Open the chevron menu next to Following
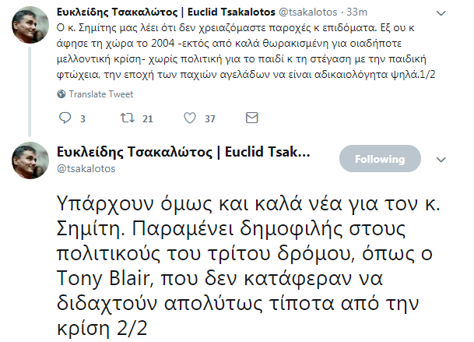 (x=439, y=159)
